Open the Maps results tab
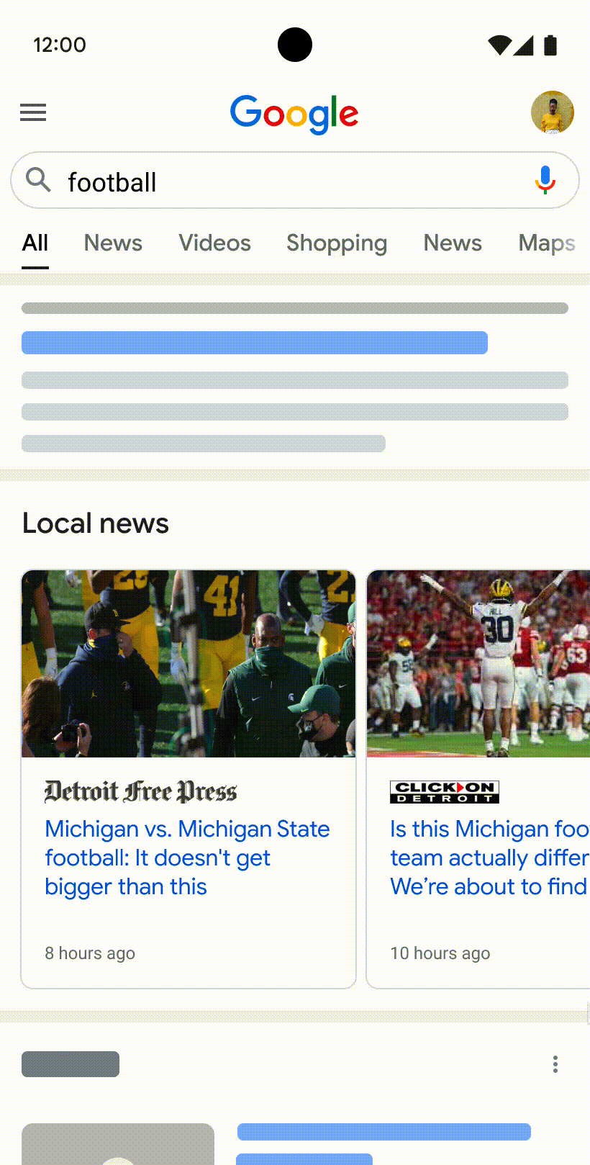This screenshot has width=590, height=1165. click(546, 243)
